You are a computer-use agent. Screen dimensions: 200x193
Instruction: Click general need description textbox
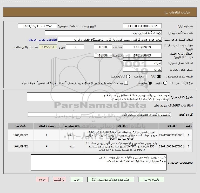pos(98,97)
